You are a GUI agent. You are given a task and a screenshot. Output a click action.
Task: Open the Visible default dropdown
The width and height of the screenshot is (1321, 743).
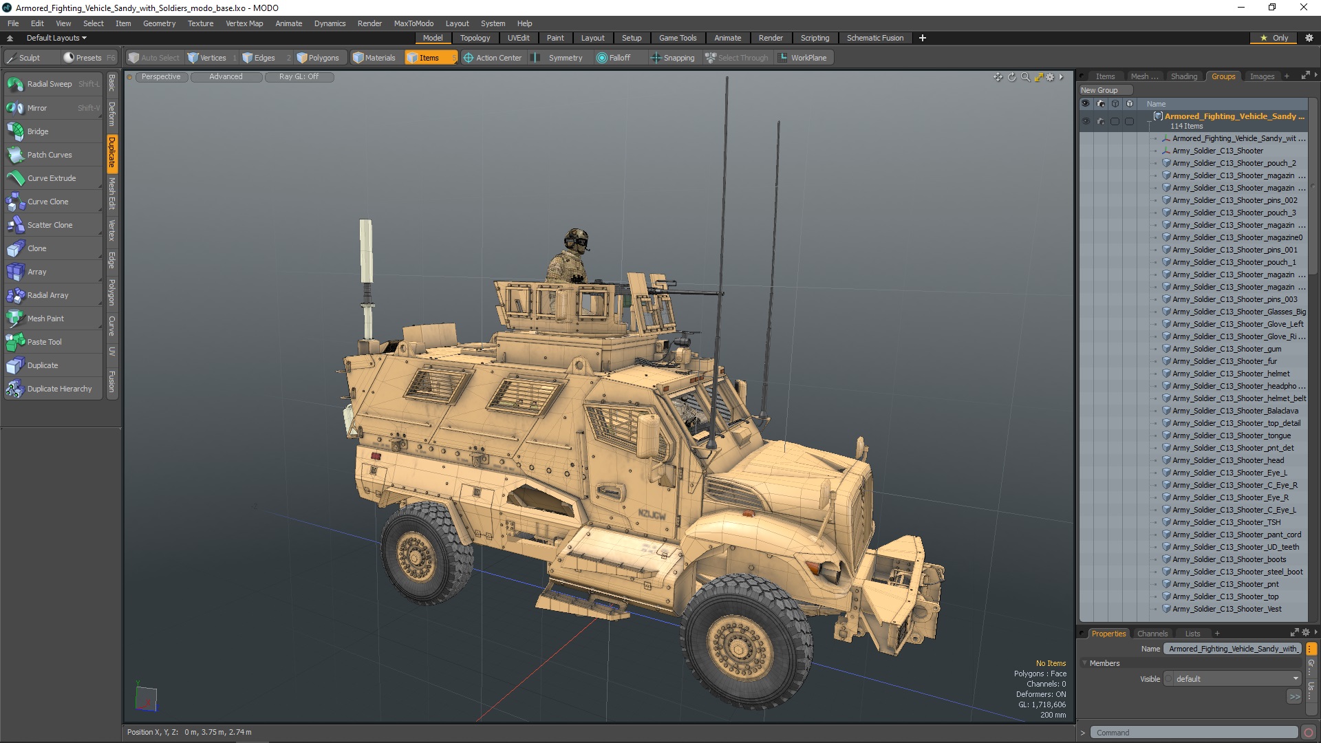pos(1232,679)
